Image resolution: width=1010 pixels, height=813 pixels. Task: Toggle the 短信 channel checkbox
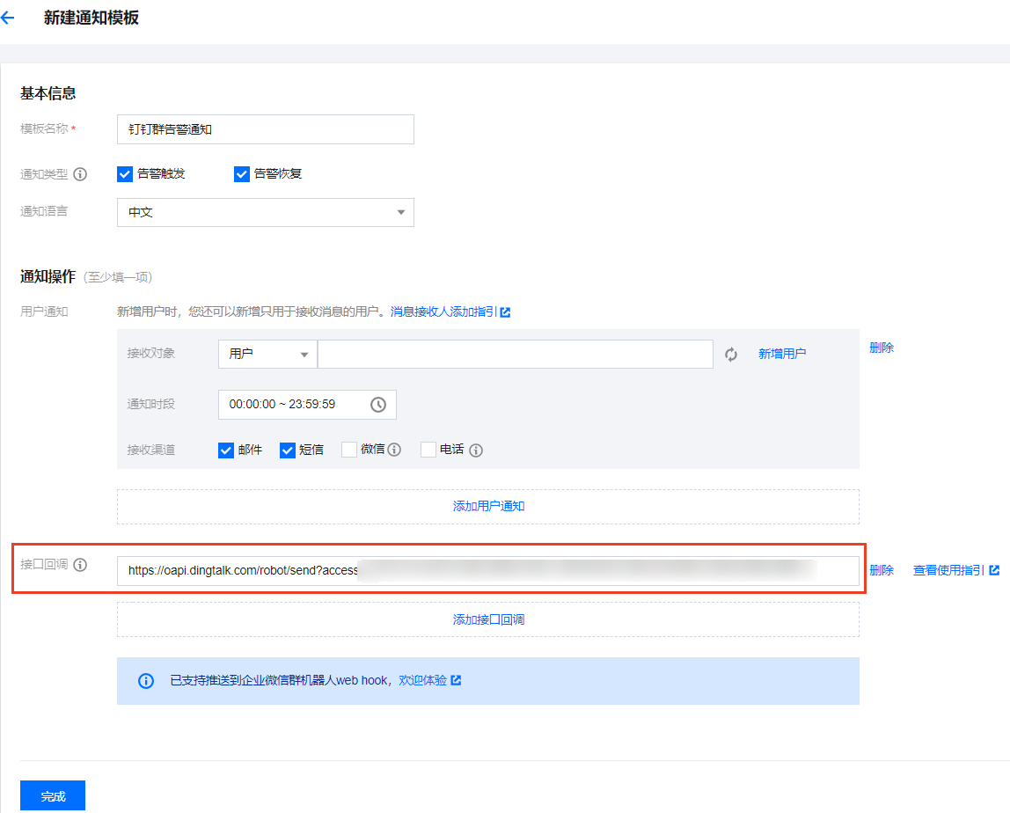click(288, 450)
